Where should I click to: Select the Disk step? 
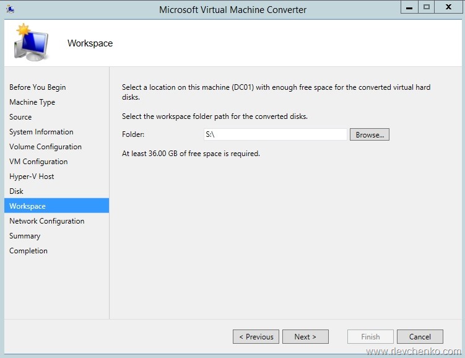(16, 191)
